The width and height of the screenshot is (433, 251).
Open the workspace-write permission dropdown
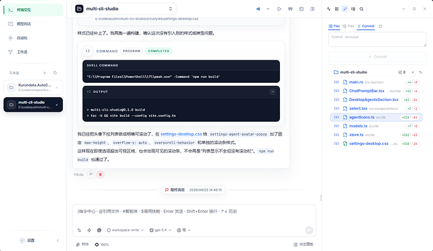click(x=126, y=230)
